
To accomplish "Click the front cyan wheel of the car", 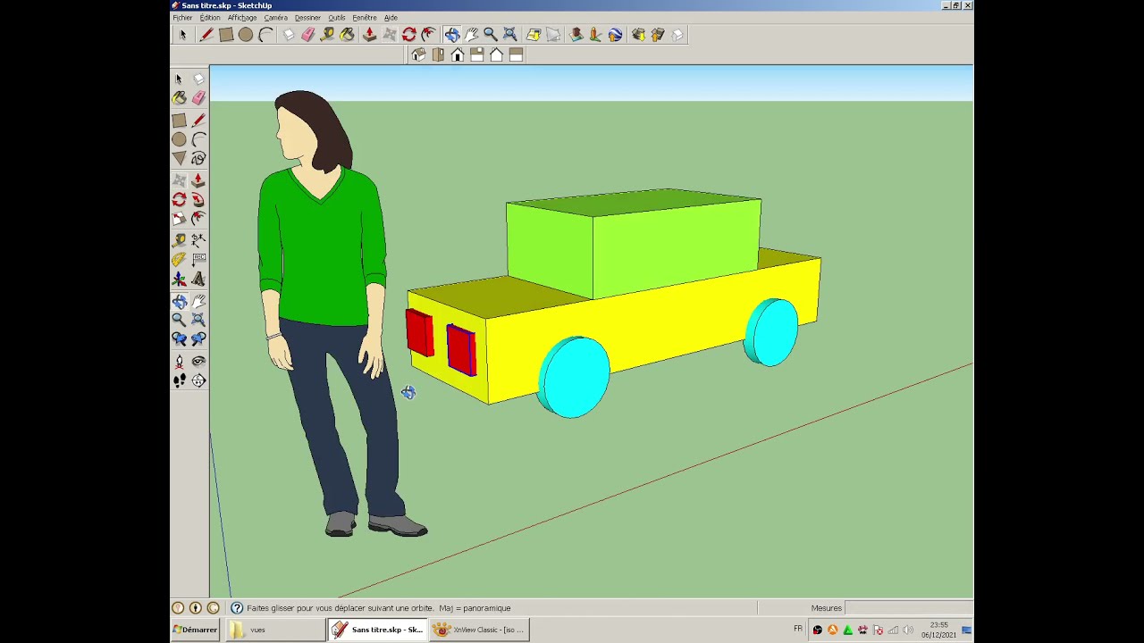I will (575, 377).
